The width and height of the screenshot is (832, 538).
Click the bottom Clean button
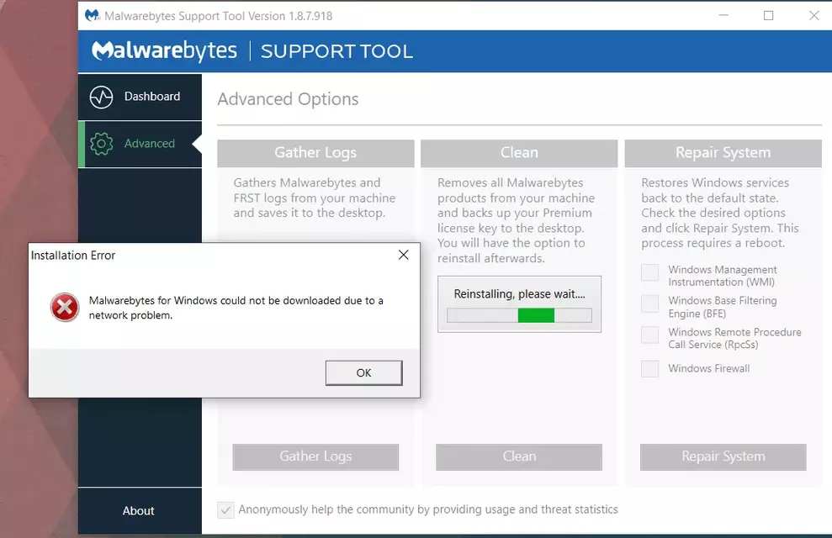click(x=519, y=456)
